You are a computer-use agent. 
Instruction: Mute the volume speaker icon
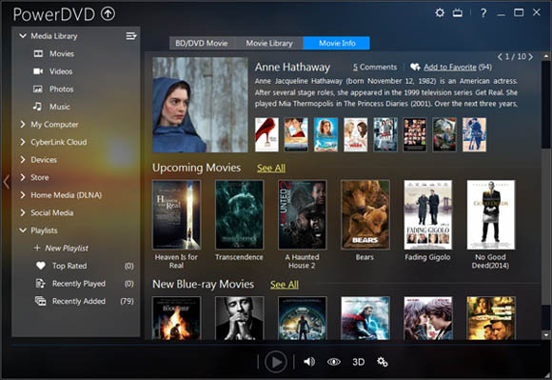[309, 362]
